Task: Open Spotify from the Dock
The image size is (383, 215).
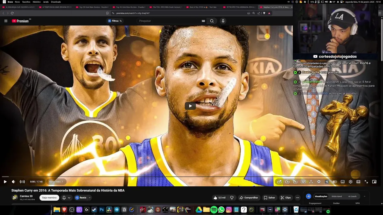Action: point(214,210)
